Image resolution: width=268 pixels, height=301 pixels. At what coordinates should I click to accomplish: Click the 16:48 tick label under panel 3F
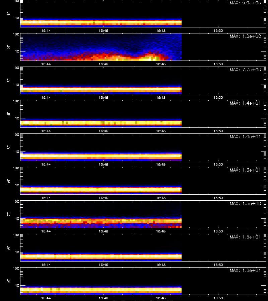161,98
